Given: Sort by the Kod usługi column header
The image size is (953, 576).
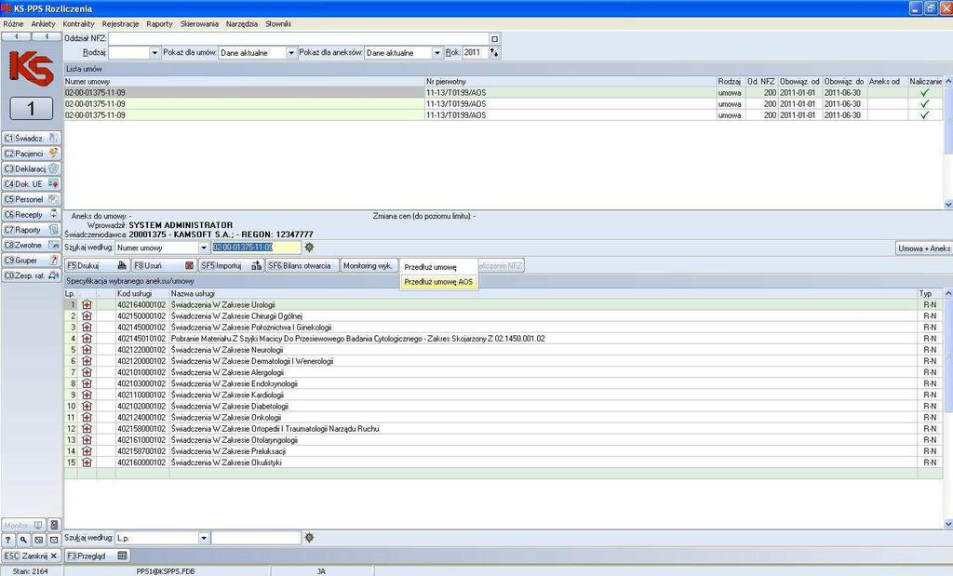Looking at the screenshot, I should click(142, 293).
